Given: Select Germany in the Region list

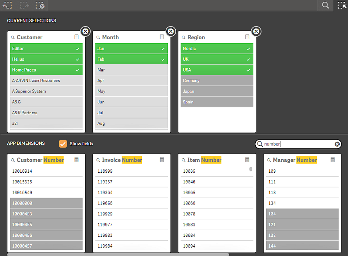Looking at the screenshot, I should coord(217,81).
